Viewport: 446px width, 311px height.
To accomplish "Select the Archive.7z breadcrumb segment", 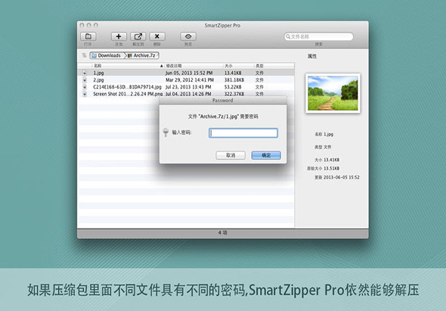I will tap(142, 55).
